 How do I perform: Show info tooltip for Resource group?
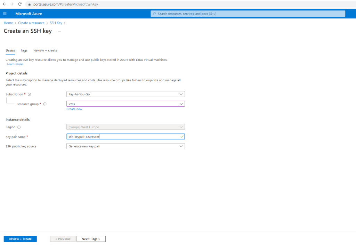[x=45, y=104]
